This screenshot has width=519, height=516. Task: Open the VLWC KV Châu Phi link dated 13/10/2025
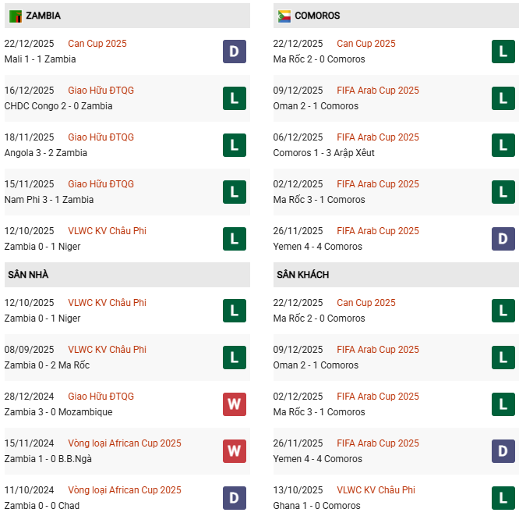click(376, 490)
